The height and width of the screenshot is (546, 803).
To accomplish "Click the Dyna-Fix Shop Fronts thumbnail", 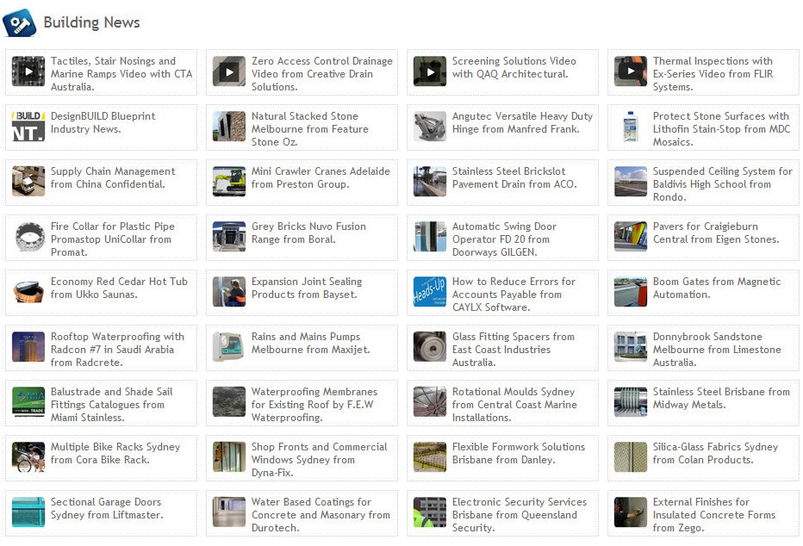I will (229, 457).
